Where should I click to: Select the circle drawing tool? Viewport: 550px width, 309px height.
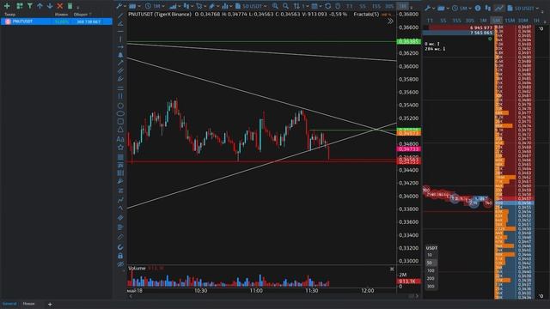pyautogui.click(x=120, y=106)
